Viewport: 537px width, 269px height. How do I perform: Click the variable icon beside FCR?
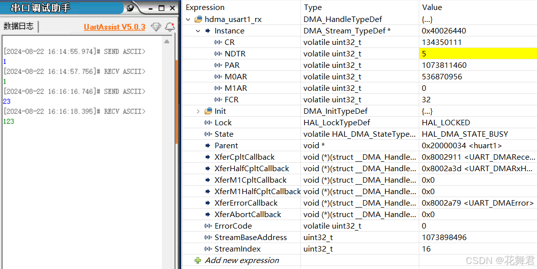click(x=218, y=100)
